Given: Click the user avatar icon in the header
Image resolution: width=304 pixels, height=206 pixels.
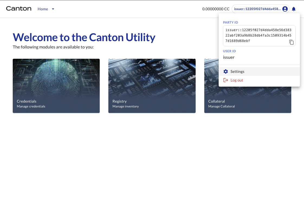Looking at the screenshot, I should coord(285,9).
